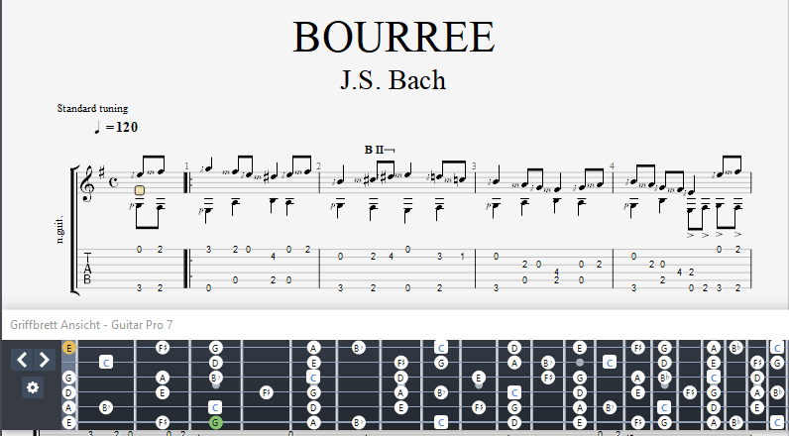Click the B II barre marking
Viewport: 789px width, 436px height.
380,150
